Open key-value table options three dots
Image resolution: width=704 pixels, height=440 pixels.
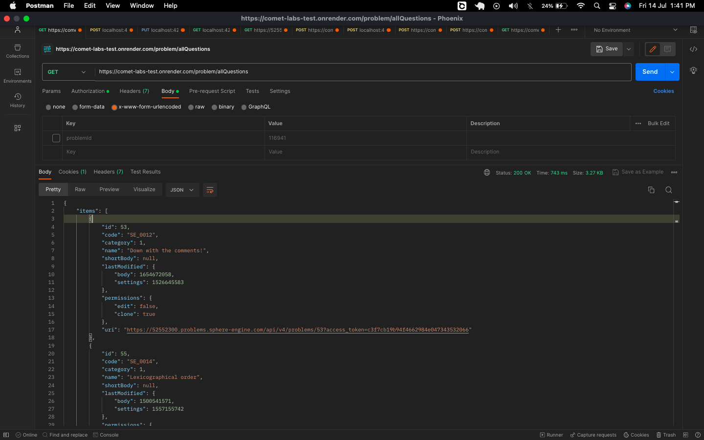tap(638, 123)
